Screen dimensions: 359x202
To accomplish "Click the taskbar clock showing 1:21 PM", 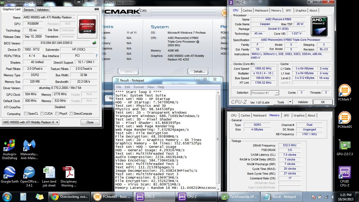I will (x=345, y=197).
